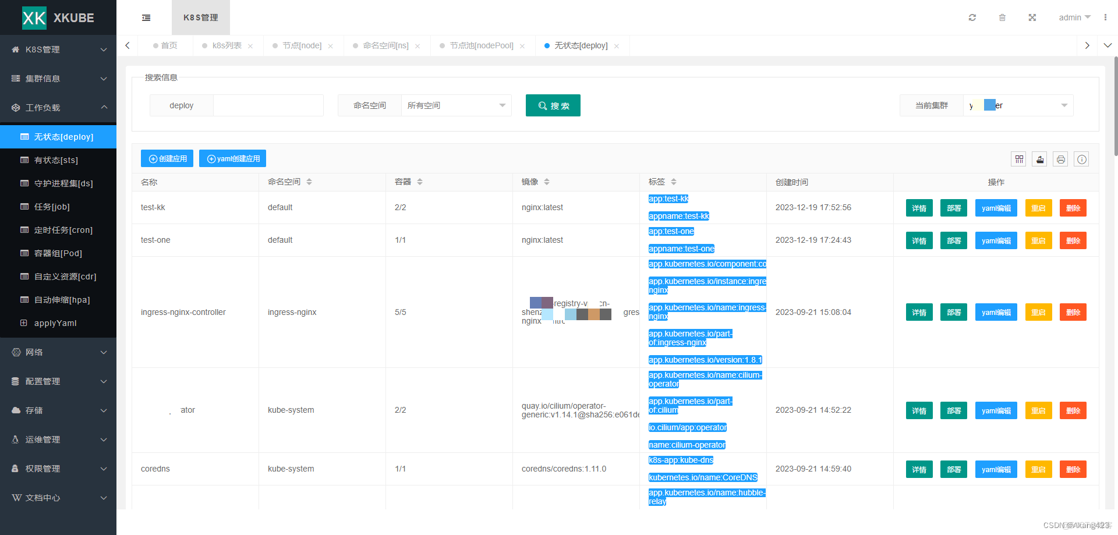Screen dimensions: 1118x535
Task: Close the k8s列表 tab
Action: (x=250, y=46)
